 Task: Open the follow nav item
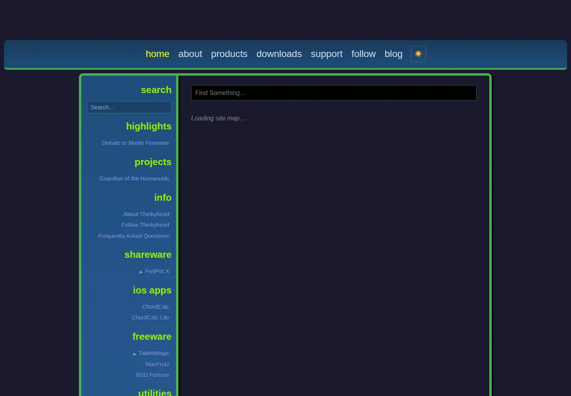[x=364, y=54]
